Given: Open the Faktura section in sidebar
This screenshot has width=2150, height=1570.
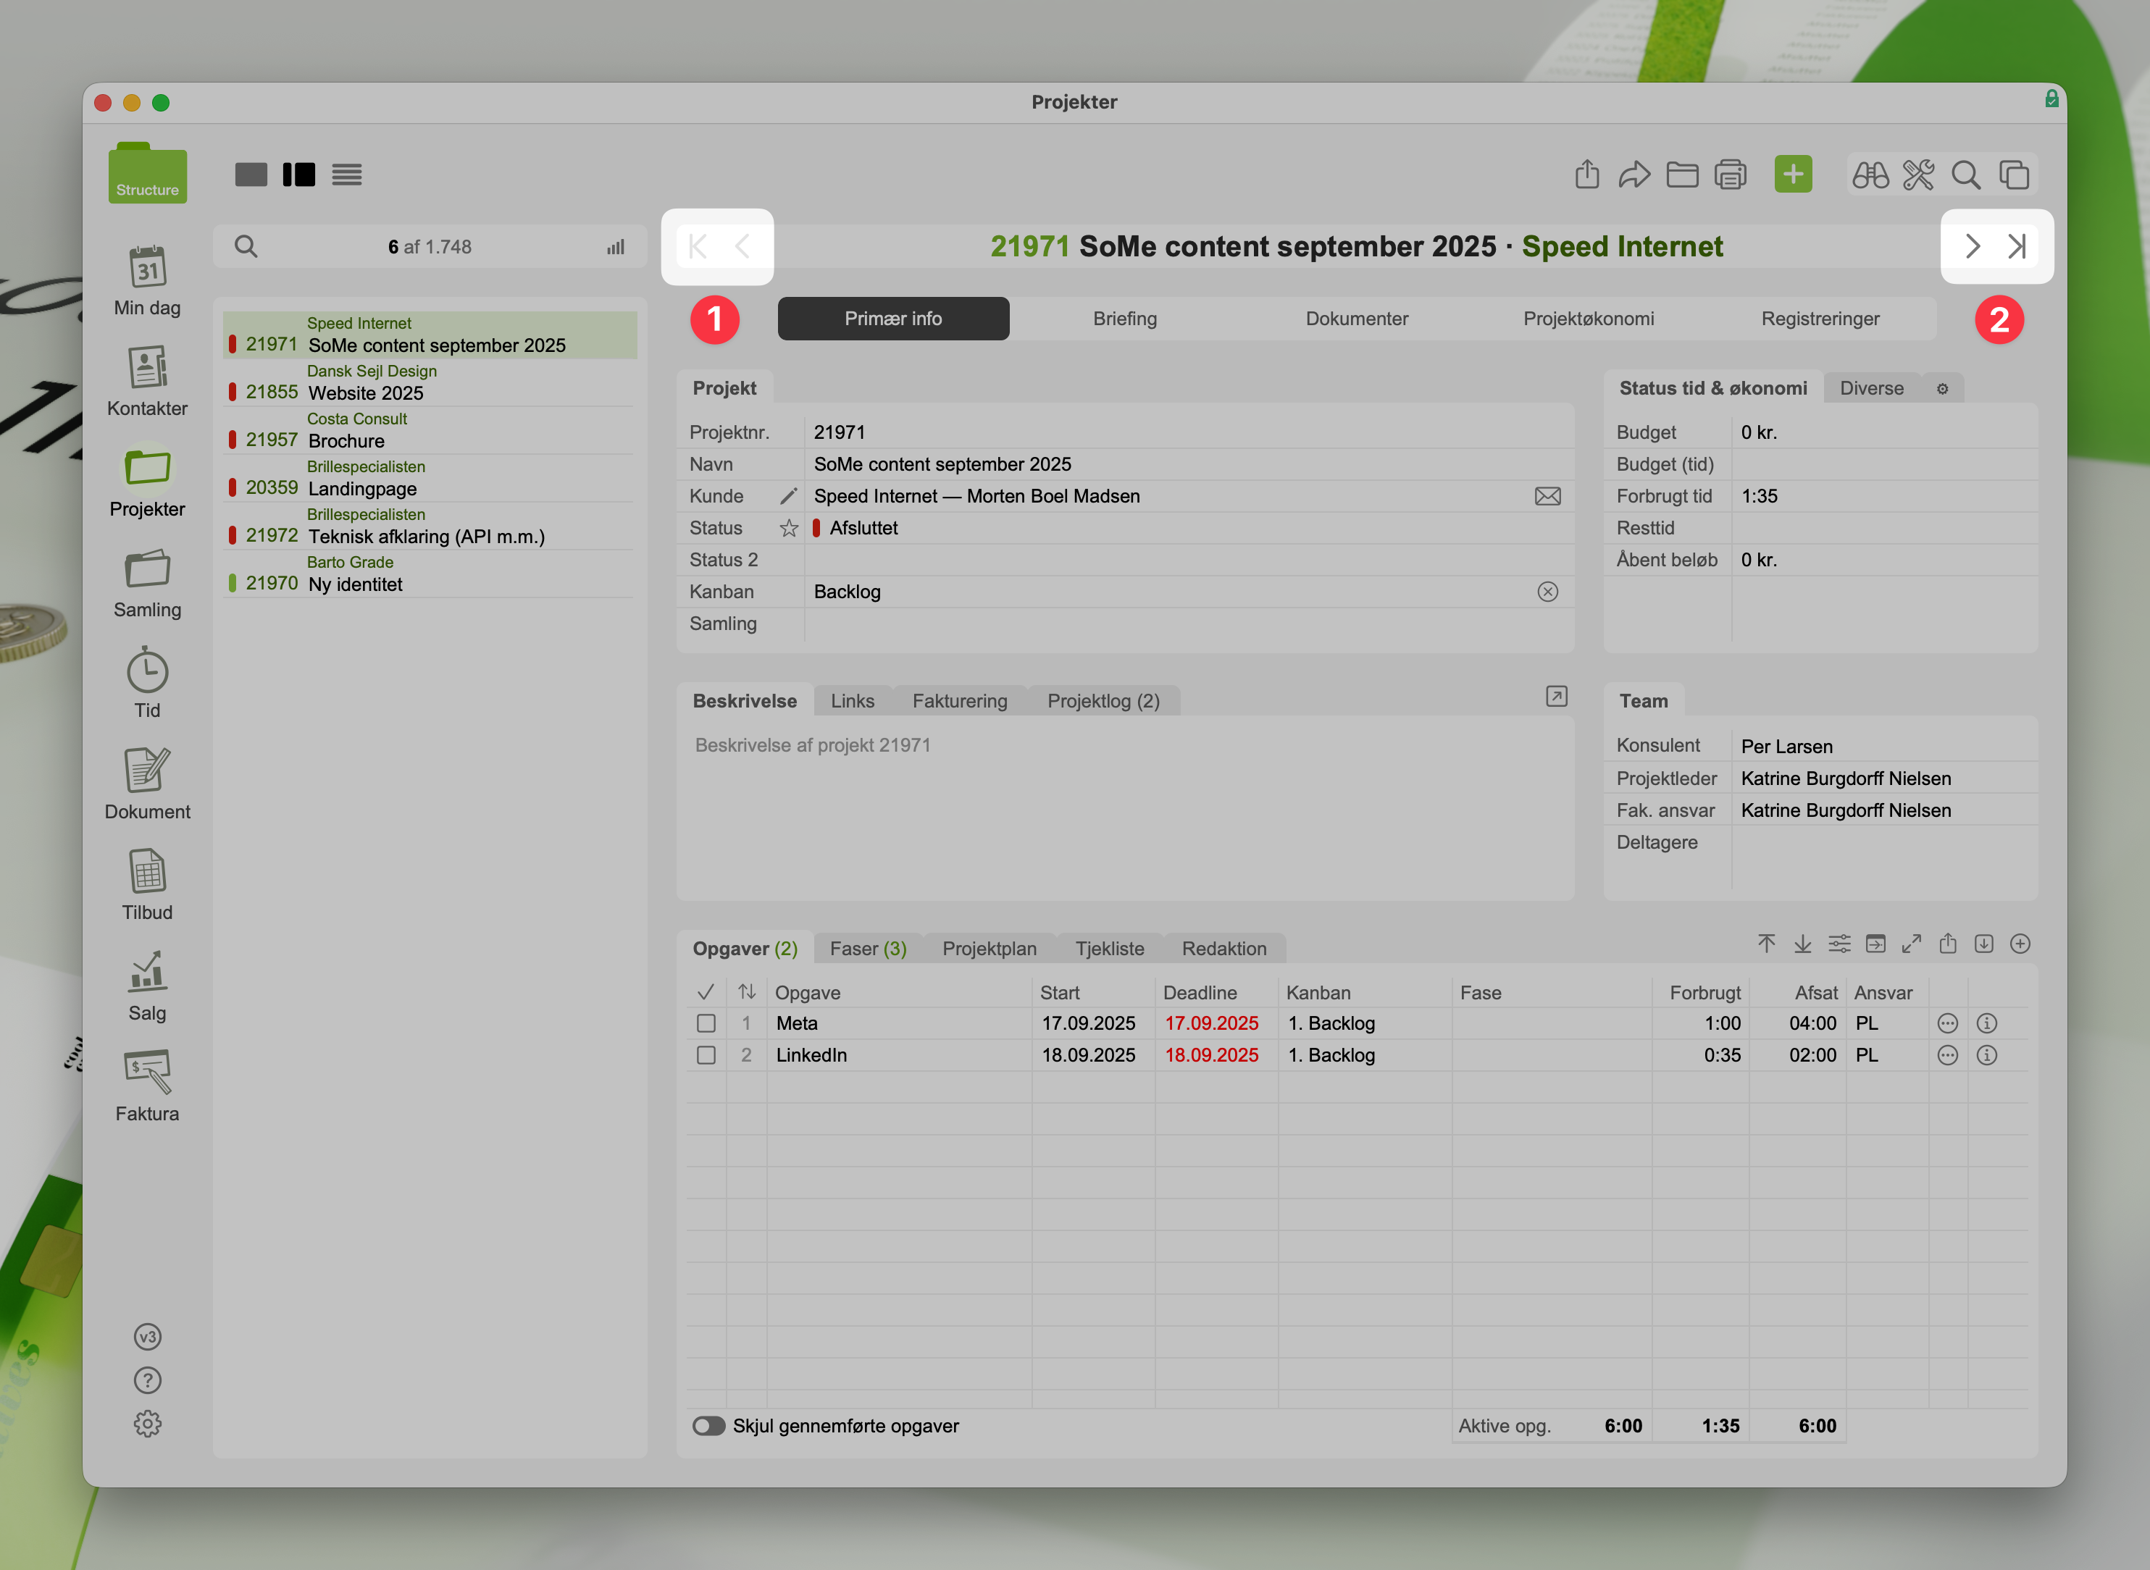Looking at the screenshot, I should click(x=147, y=1073).
